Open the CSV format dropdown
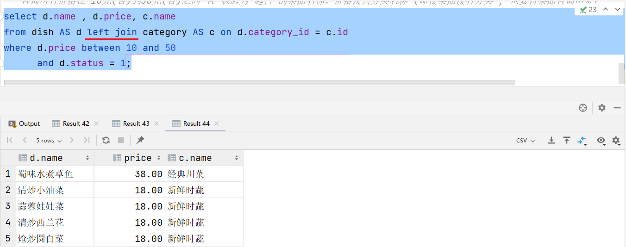 pyautogui.click(x=526, y=140)
